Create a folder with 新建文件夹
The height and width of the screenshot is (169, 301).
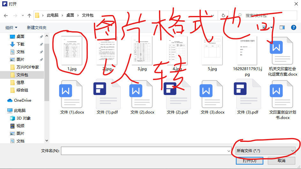click(x=37, y=28)
